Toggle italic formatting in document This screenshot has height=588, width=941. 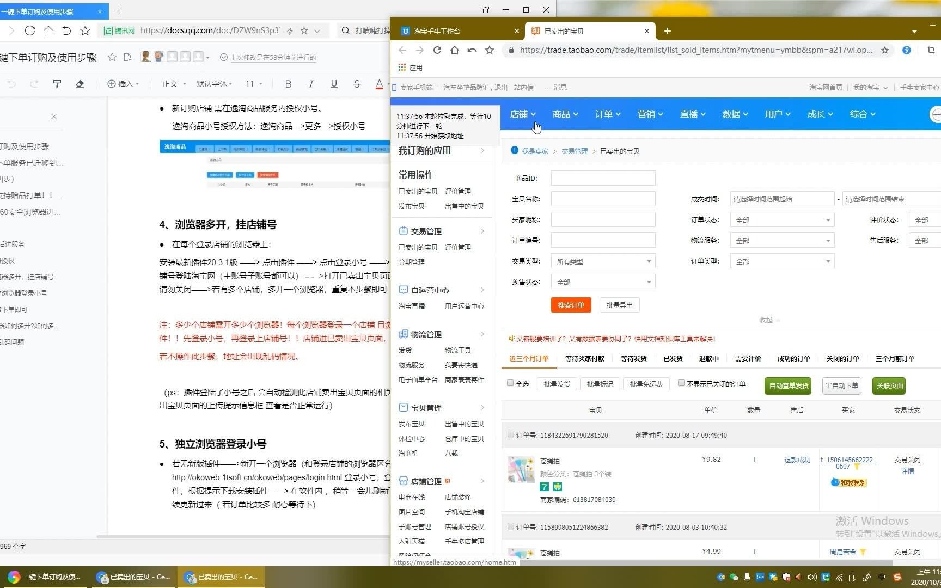[x=311, y=84]
